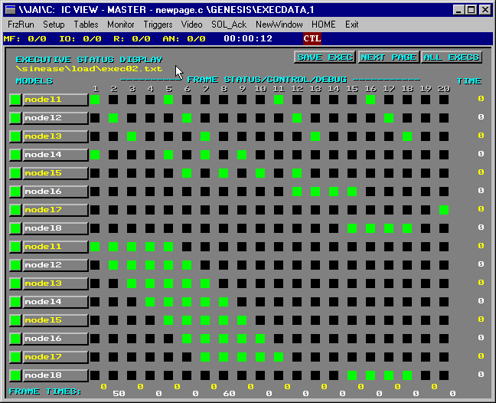This screenshot has height=403, width=496.
Task: Go to NEXT PAGE of executives
Action: click(388, 57)
